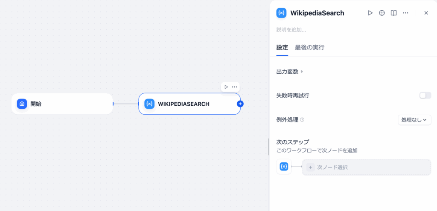Click the crosshair locate-node icon in panel header
This screenshot has width=437, height=211.
382,13
